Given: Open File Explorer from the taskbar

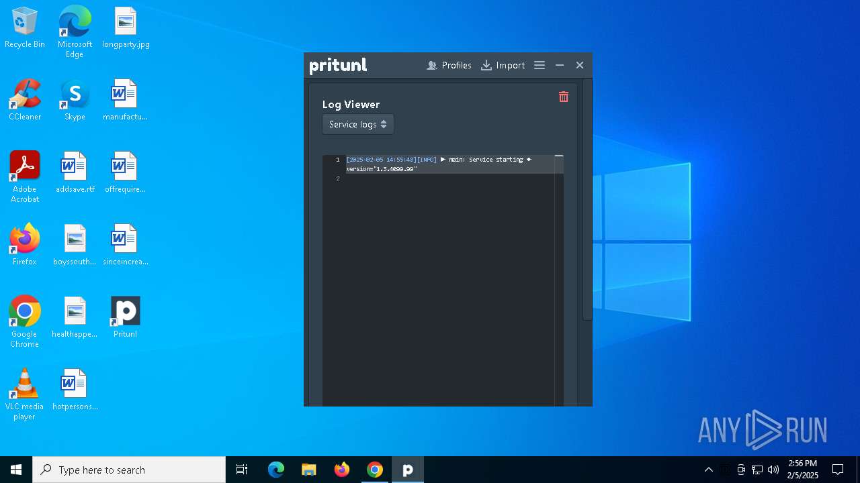Looking at the screenshot, I should coord(308,470).
